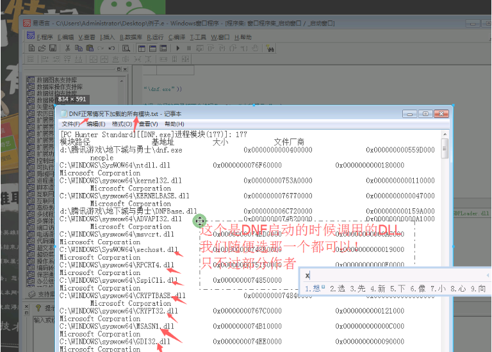The height and width of the screenshot is (352, 492).
Task: Click the 易语言 app icon left of the menu bar
Action: pos(31,35)
